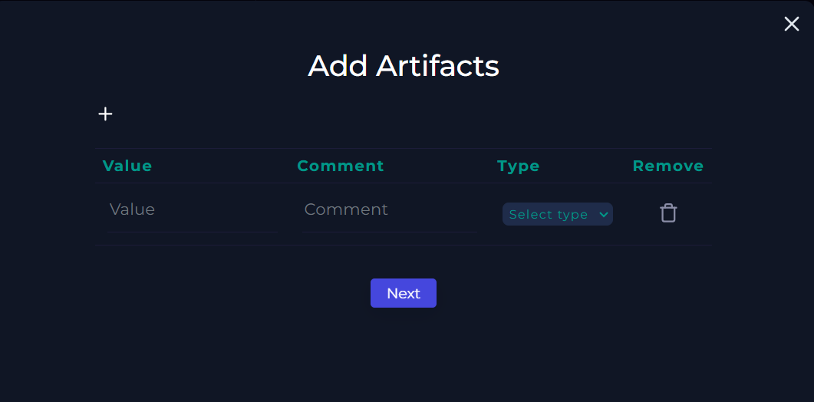Click the chevron arrow in Select type
Image resolution: width=814 pixels, height=402 pixels.
click(603, 215)
